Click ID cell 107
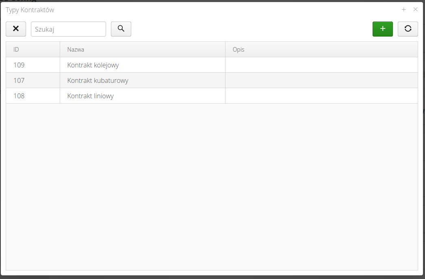 [19, 80]
